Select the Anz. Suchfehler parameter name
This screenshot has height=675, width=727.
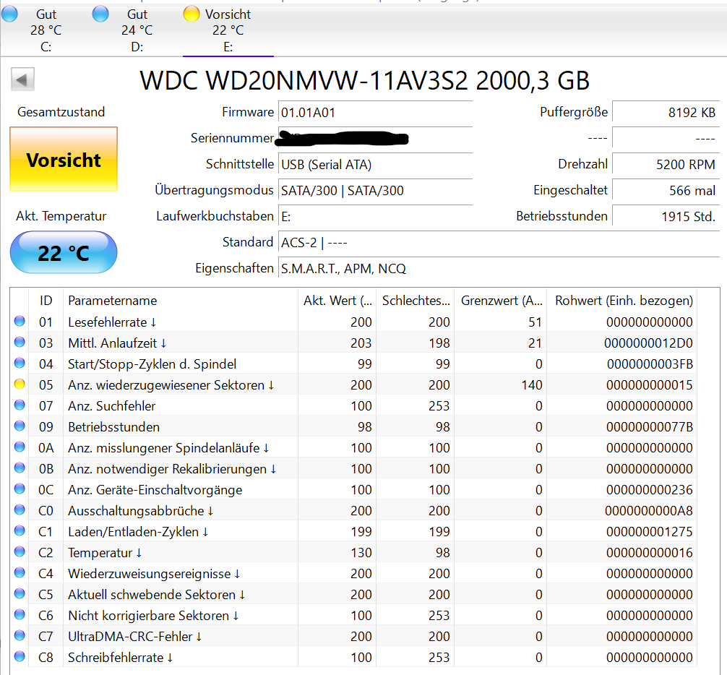112,406
